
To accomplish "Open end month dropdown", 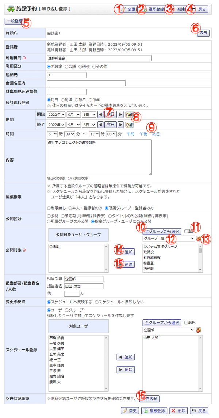I will (x=73, y=125).
